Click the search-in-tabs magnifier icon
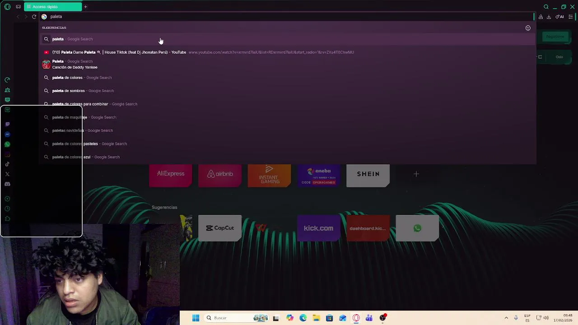578x325 pixels. (x=546, y=7)
